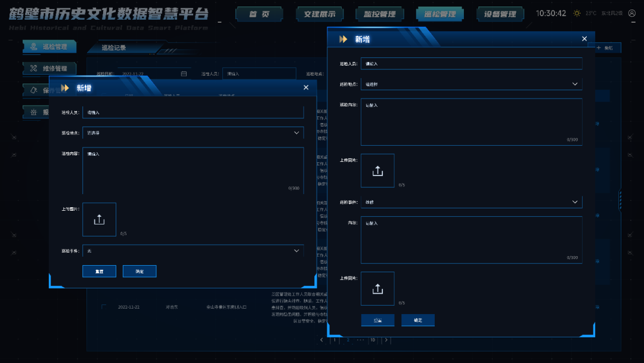Click 确定 button in right 新增 dialog

[x=418, y=320]
